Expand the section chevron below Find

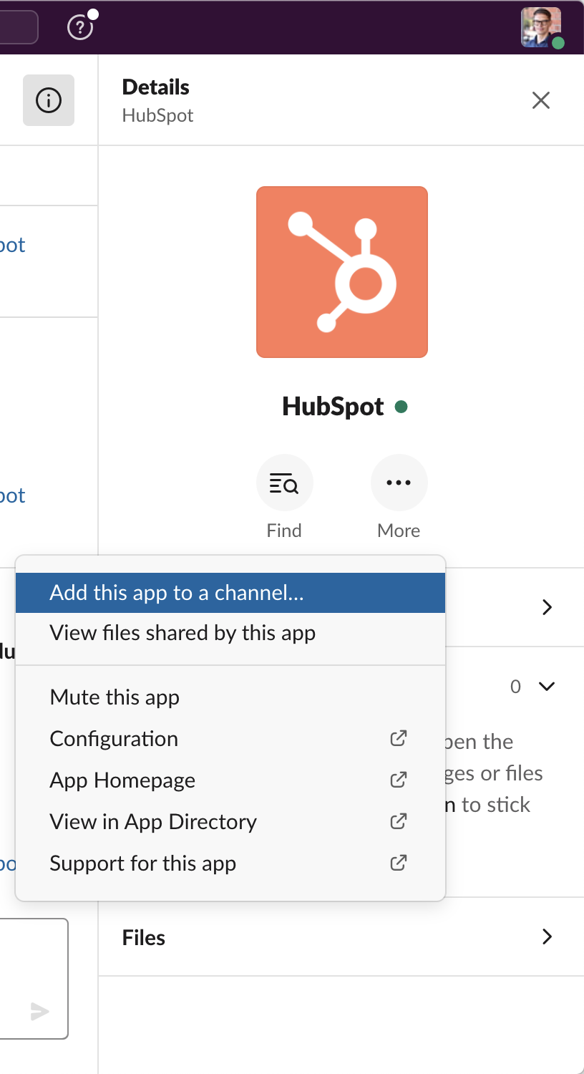[x=547, y=607]
